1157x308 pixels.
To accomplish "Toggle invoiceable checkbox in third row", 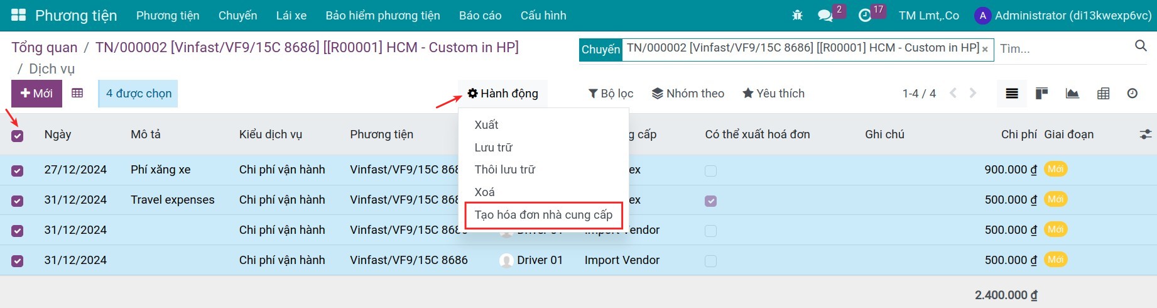I will click(710, 231).
